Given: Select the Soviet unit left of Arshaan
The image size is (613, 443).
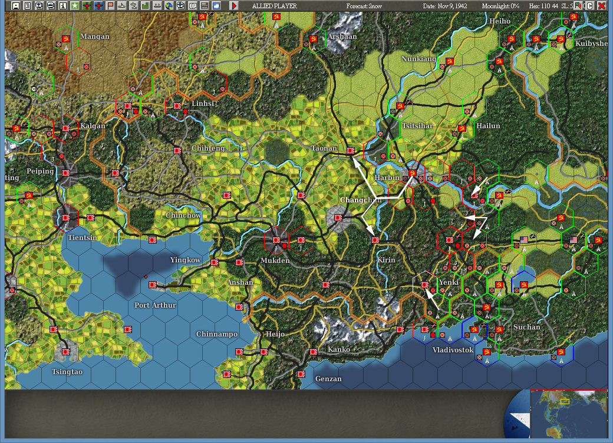Looking at the screenshot, I should (x=314, y=39).
